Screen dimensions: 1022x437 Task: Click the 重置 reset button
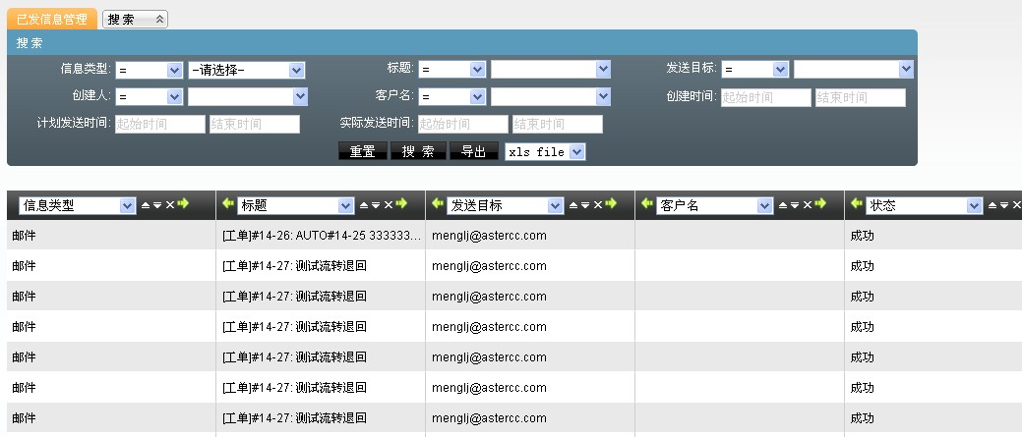[363, 151]
